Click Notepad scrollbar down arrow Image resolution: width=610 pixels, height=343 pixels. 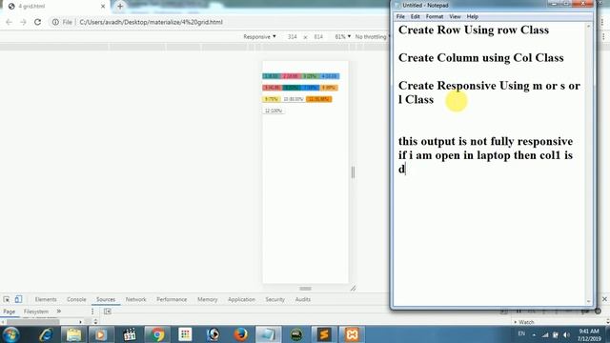(x=588, y=301)
